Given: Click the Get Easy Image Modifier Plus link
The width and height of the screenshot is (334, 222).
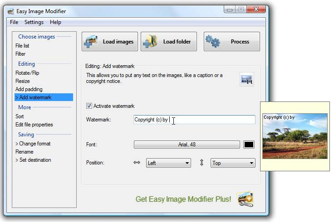Looking at the screenshot, I should tap(183, 199).
